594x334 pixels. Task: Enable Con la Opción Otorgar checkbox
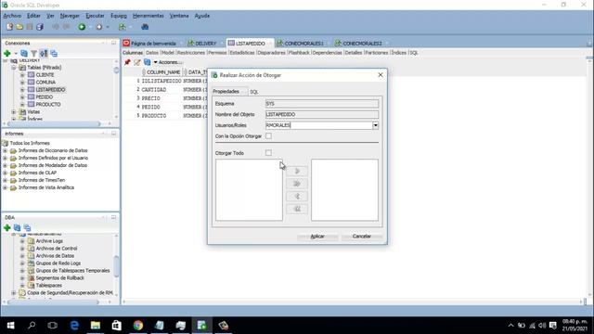pyautogui.click(x=268, y=136)
